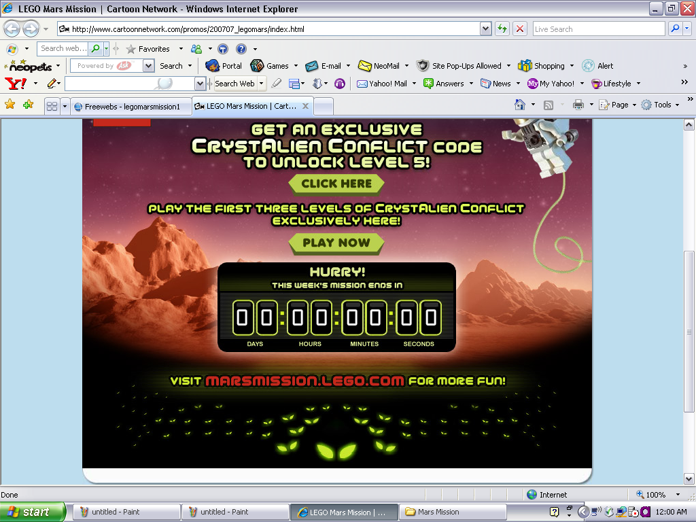Click the scrollbar down arrow

(689, 479)
